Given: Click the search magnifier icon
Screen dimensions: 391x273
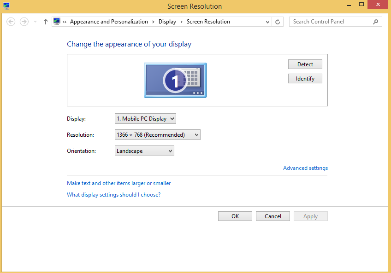Looking at the screenshot, I should click(376, 22).
